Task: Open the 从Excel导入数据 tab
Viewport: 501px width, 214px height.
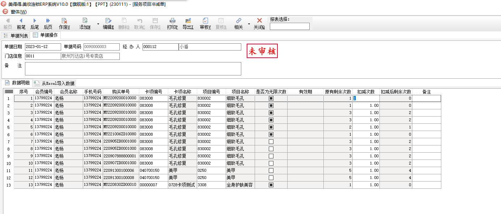Action: point(54,83)
